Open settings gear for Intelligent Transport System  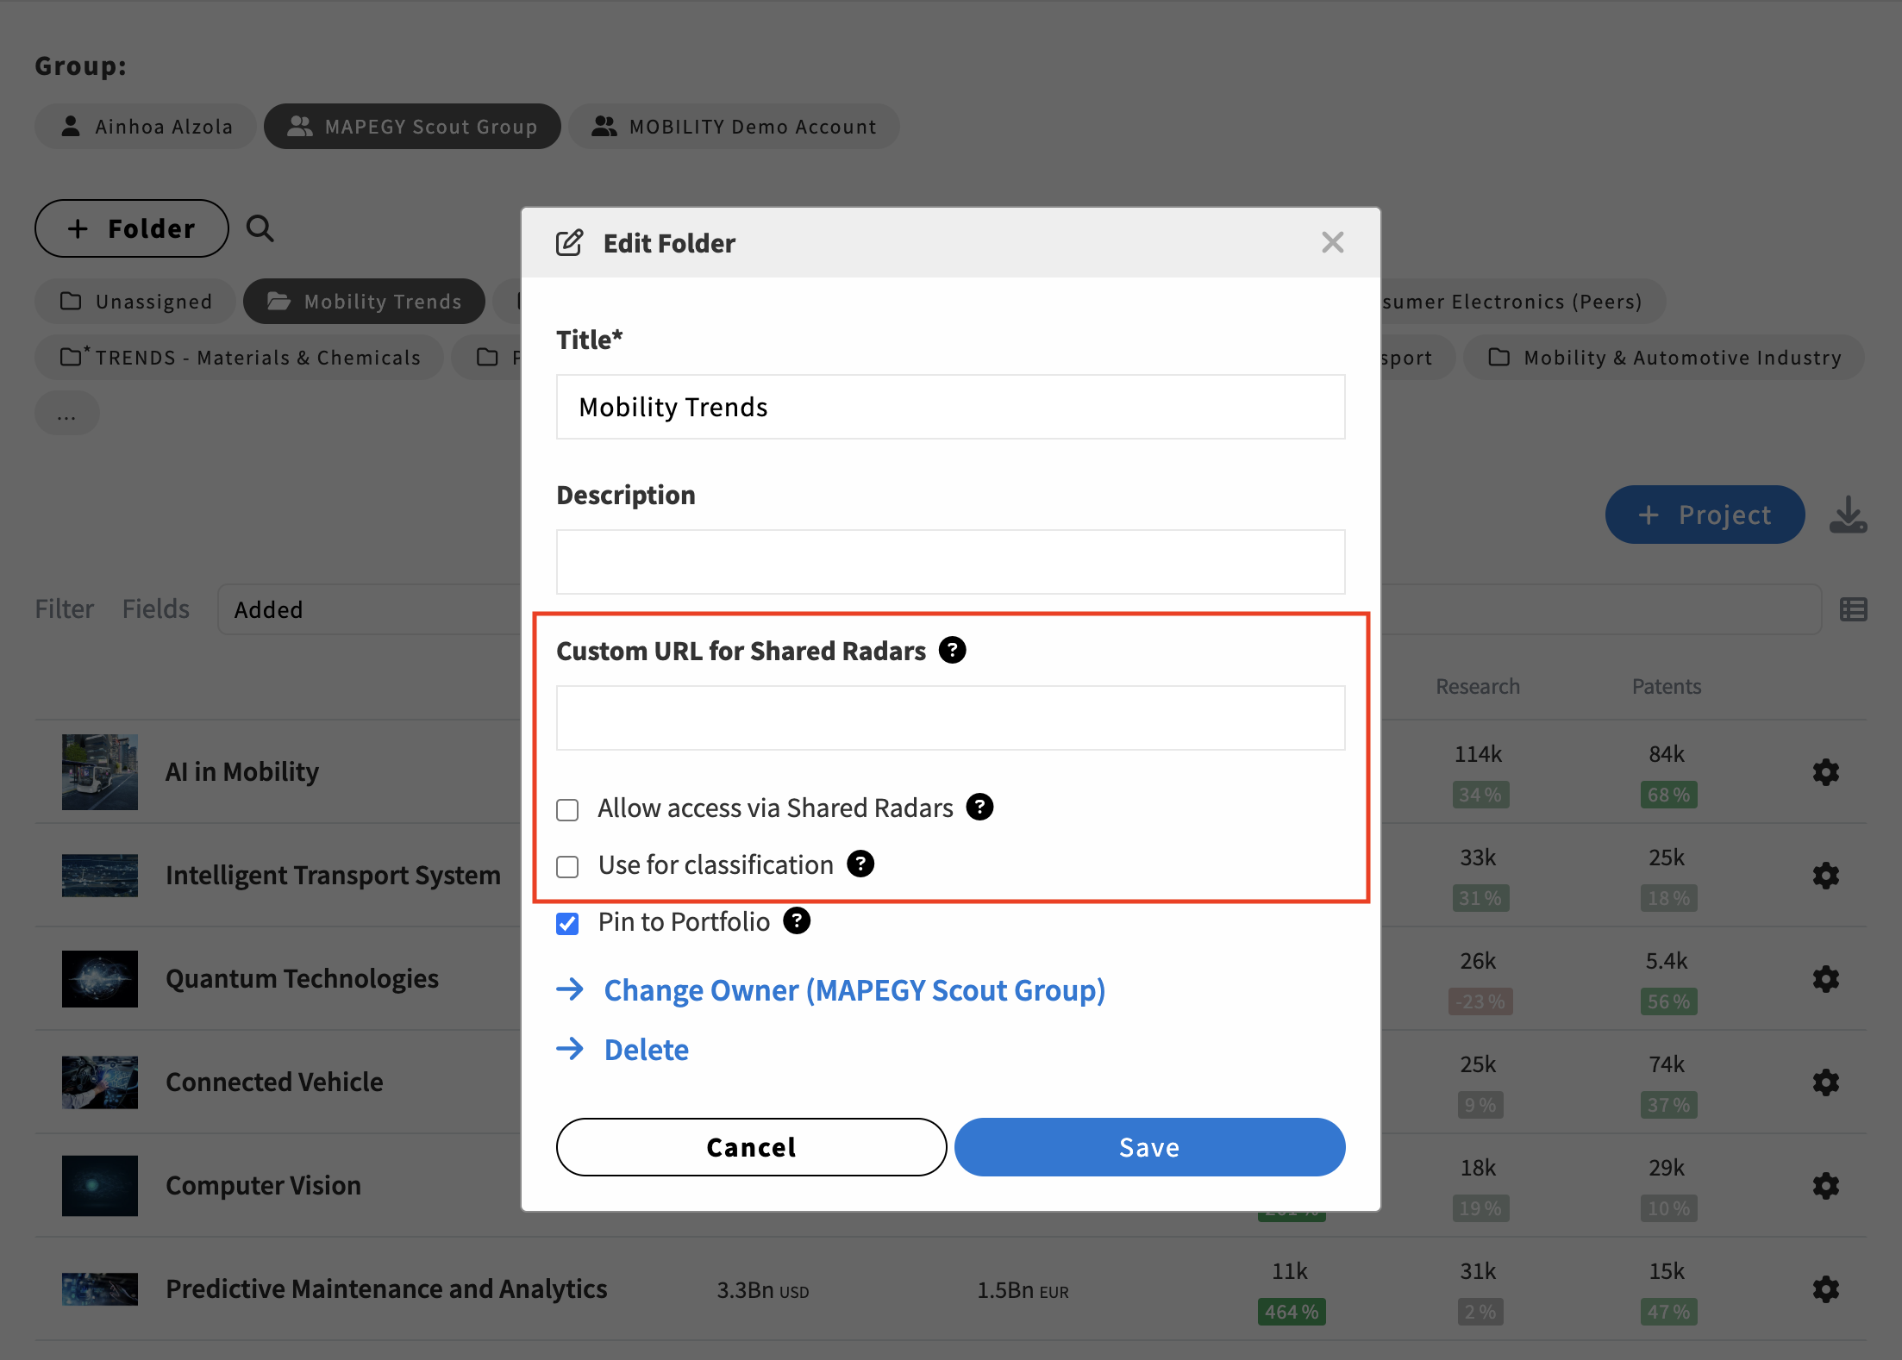tap(1825, 876)
